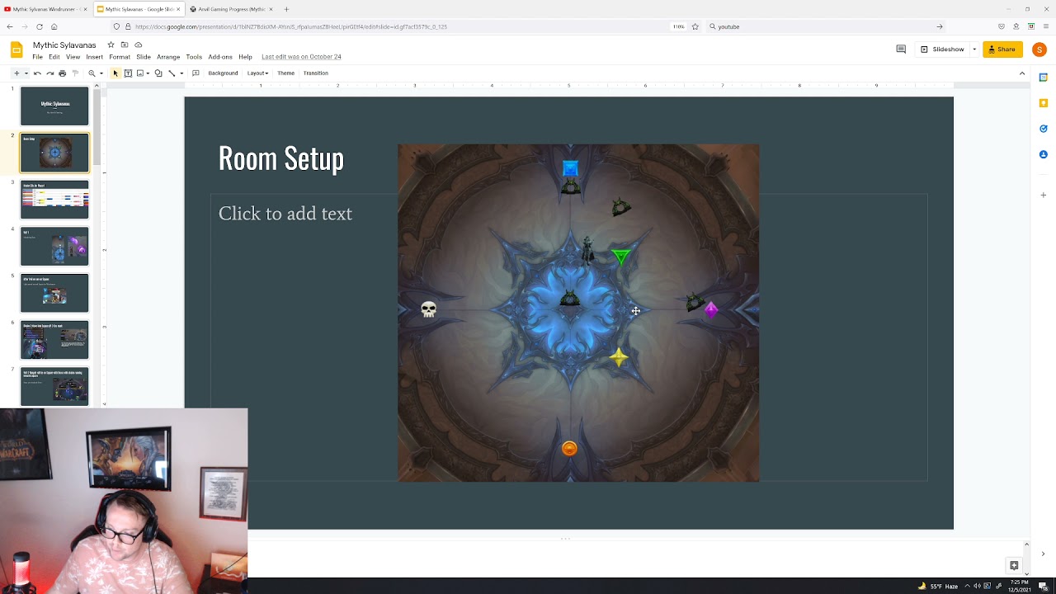Click the Move to folder icon

coord(125,45)
